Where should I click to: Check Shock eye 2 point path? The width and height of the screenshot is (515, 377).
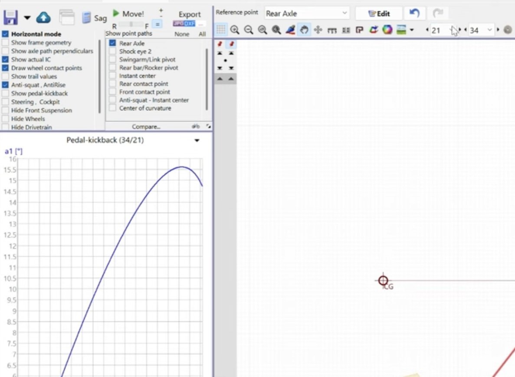(113, 51)
